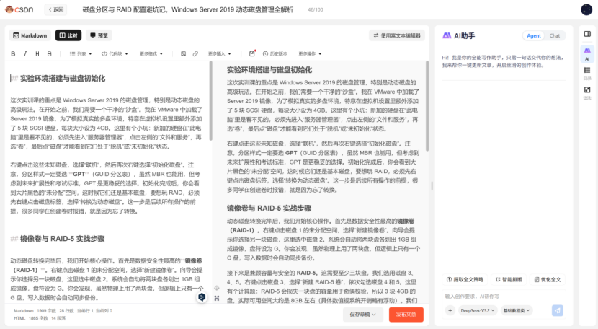The height and width of the screenshot is (329, 598).
Task: Apply italic formatting
Action: [25, 54]
